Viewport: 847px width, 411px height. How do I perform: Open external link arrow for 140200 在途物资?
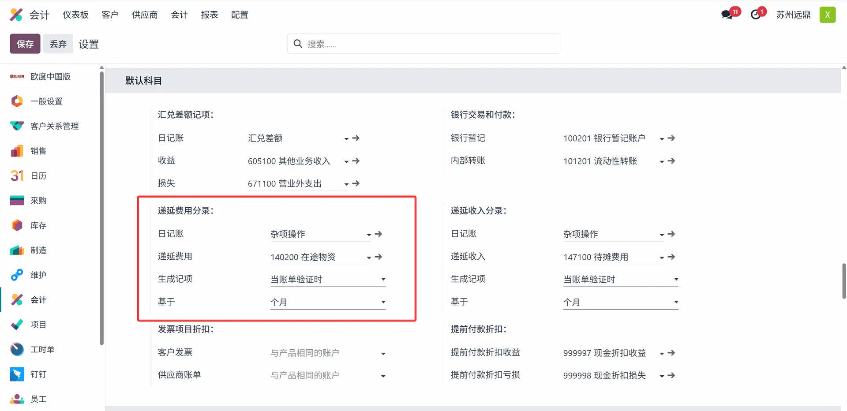379,257
